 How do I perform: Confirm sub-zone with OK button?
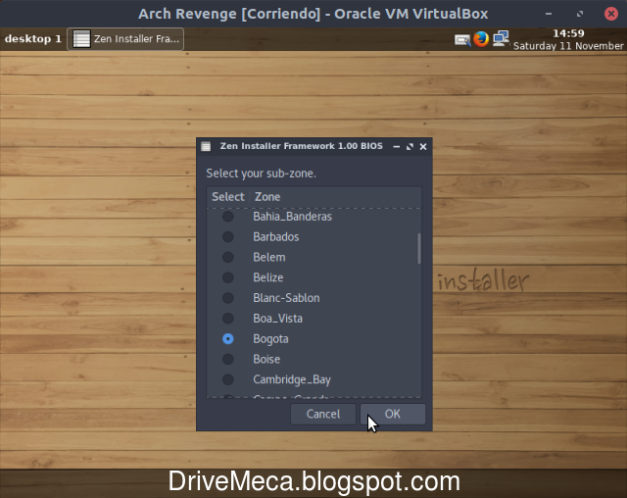(393, 414)
